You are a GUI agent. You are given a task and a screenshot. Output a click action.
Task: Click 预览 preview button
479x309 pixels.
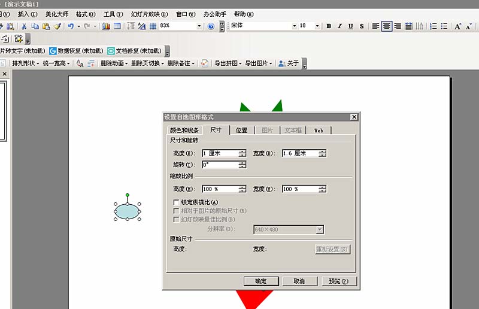pos(339,281)
